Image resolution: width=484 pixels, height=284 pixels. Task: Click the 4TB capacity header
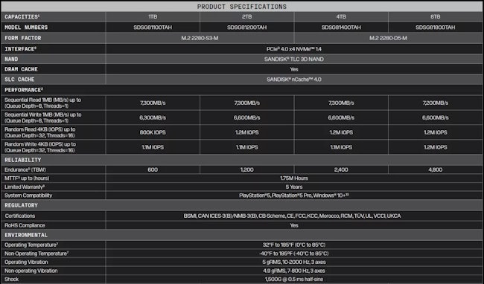341,16
